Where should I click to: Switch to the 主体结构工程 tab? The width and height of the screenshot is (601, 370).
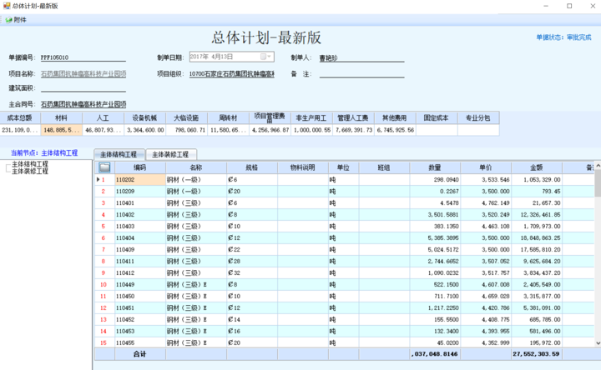coord(119,154)
